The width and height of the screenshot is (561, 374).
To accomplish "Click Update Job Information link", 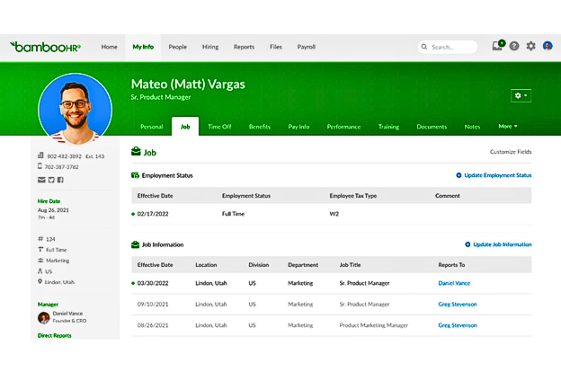I will 502,244.
